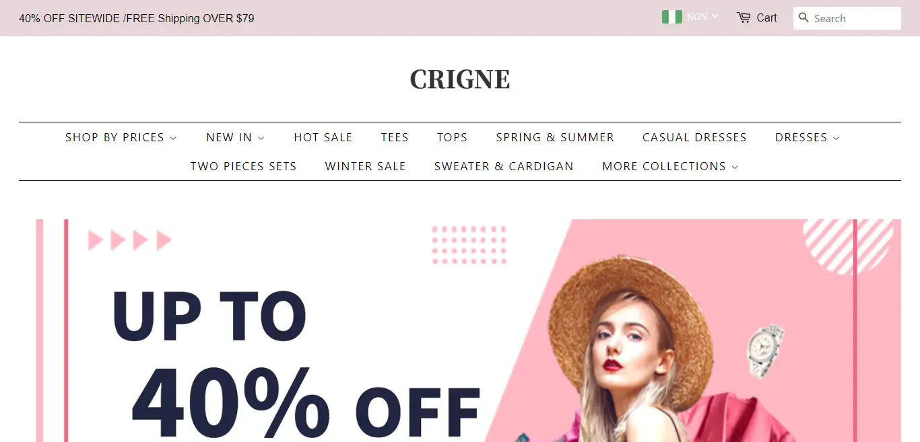Open the NGN currency dropdown
Image resolution: width=920 pixels, height=442 pixels.
[x=702, y=17]
